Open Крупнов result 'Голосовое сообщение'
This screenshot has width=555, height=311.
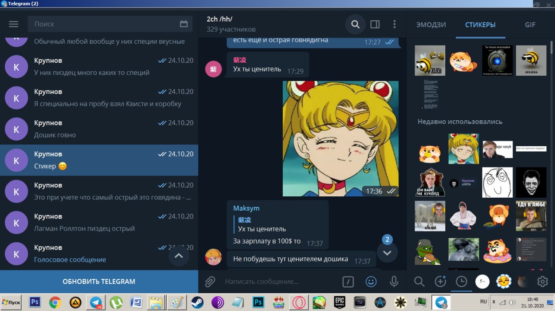[99, 253]
